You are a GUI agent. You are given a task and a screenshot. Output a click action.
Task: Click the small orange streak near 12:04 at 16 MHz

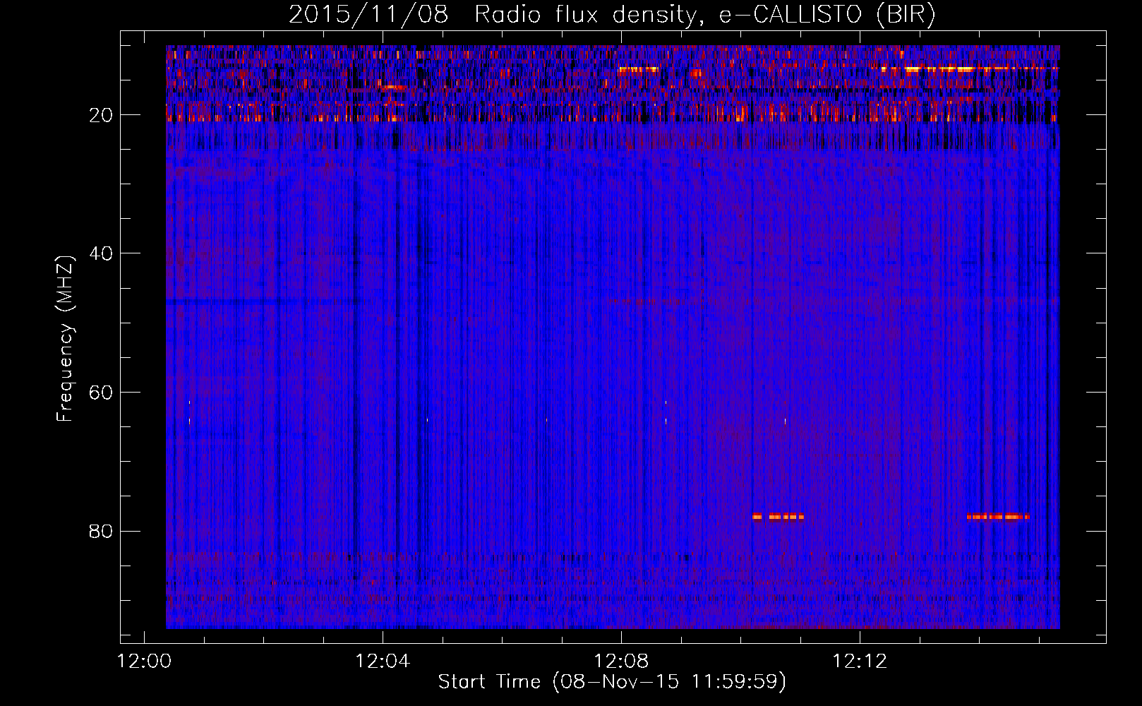tap(392, 88)
